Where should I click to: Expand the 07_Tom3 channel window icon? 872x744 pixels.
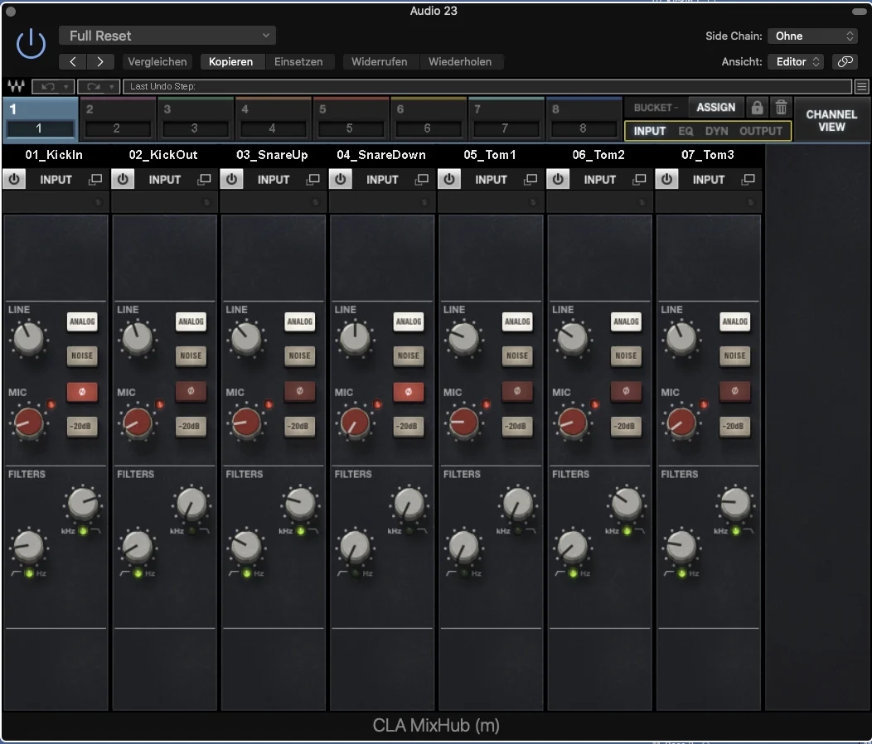(748, 179)
